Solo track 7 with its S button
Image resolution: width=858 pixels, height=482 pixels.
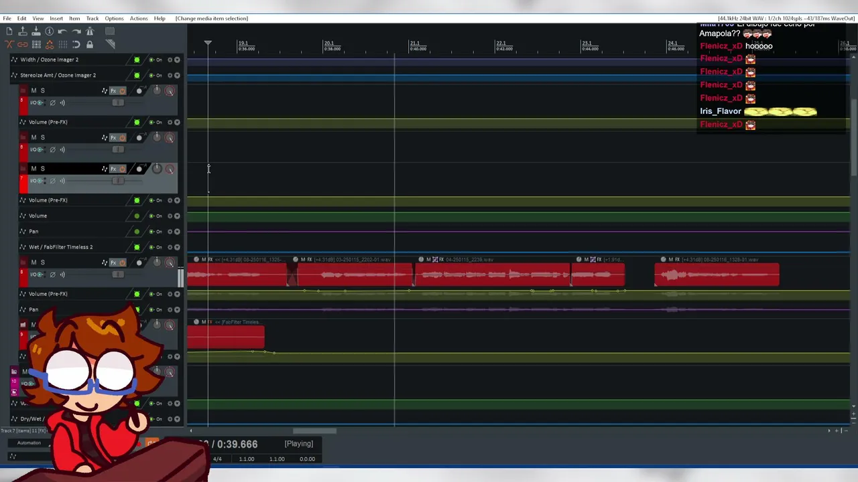(x=42, y=169)
